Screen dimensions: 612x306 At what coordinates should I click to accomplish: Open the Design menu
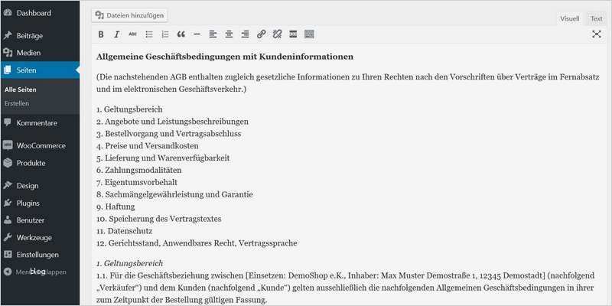[x=28, y=186]
